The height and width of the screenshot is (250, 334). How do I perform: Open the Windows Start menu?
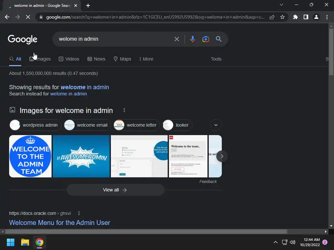(10, 242)
